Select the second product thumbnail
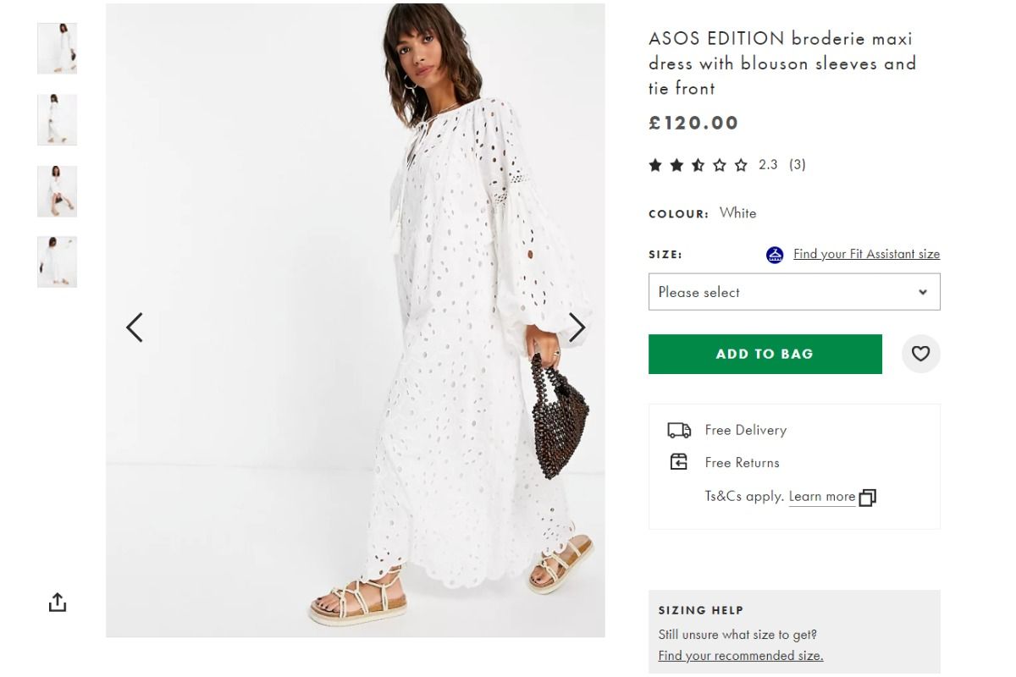This screenshot has height=677, width=1016. pyautogui.click(x=58, y=119)
